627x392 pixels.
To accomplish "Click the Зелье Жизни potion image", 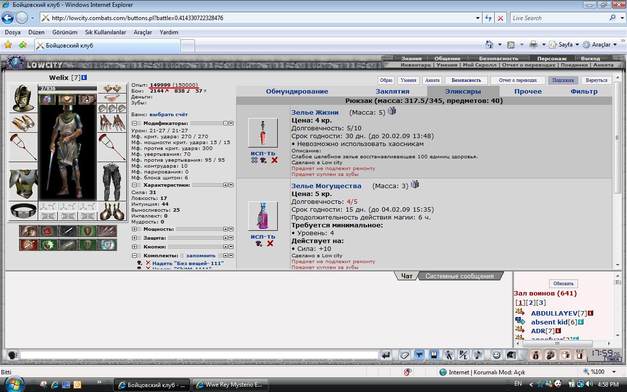I will coord(263,132).
